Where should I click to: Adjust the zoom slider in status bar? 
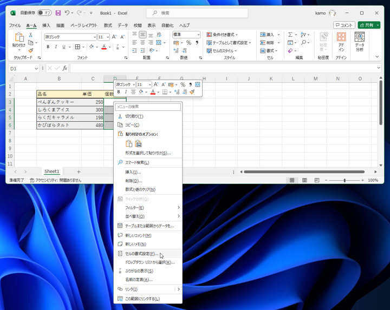click(344, 180)
